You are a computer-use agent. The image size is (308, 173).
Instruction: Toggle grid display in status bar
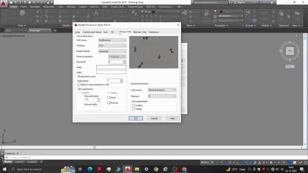click(x=212, y=162)
